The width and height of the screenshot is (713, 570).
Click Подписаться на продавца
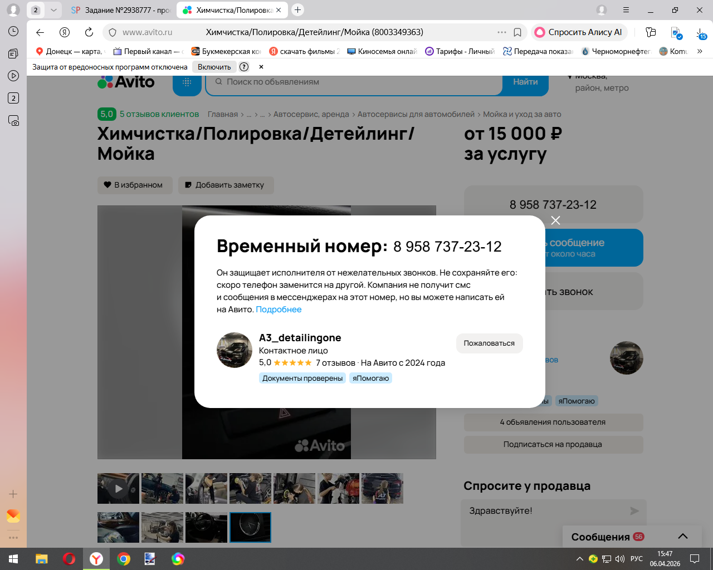point(553,444)
